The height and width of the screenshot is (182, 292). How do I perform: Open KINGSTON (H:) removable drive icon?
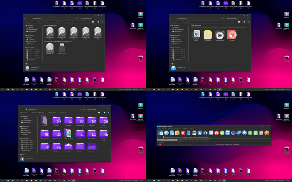62,48
